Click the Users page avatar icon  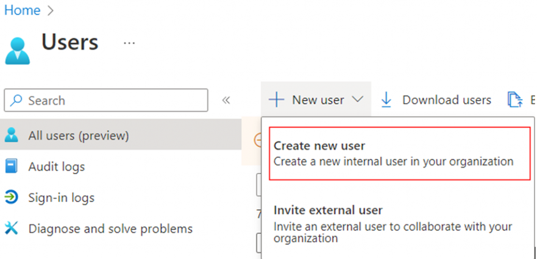[x=17, y=50]
